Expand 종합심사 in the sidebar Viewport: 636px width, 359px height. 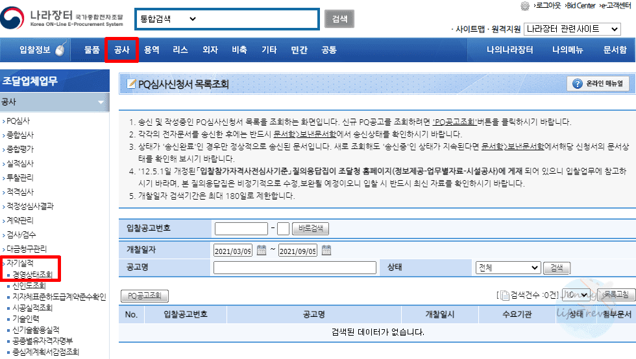[x=20, y=135]
